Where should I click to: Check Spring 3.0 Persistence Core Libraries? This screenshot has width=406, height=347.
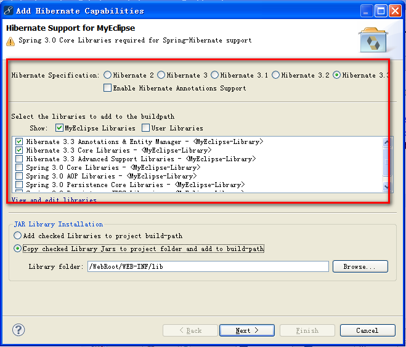[19, 185]
